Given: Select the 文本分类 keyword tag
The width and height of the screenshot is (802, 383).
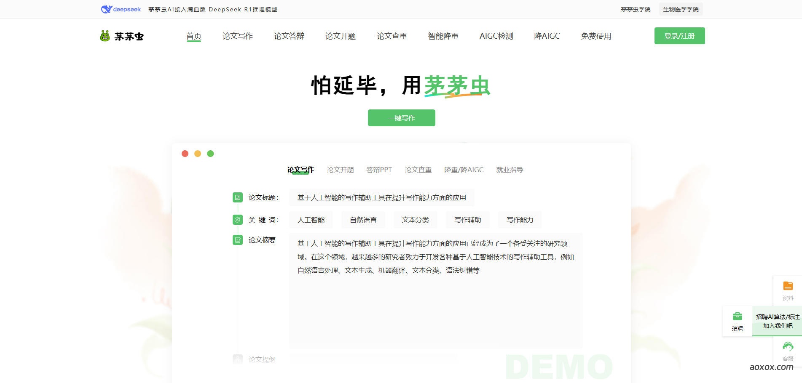Looking at the screenshot, I should click(416, 220).
